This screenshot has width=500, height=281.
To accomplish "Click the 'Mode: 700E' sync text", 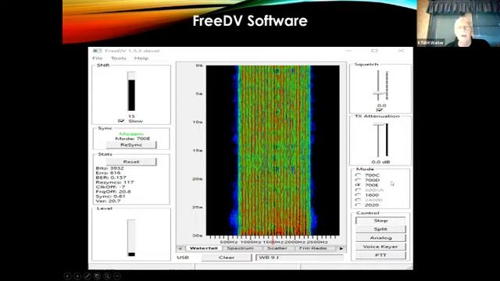I will tap(132, 139).
